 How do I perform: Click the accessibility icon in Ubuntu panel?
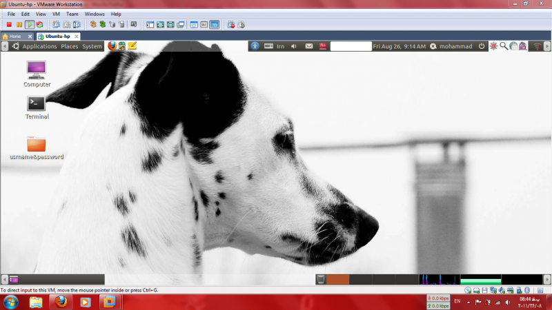pos(255,46)
